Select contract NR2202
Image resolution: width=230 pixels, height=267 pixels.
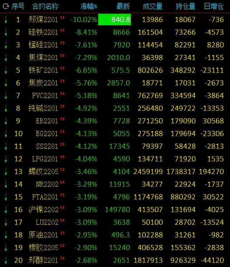tap(47, 184)
